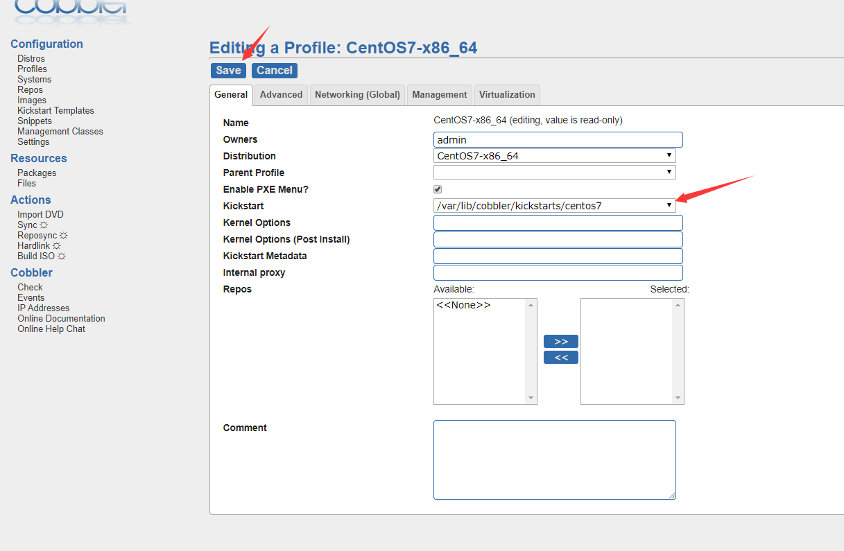
Task: Open the IP Addresses page
Action: [44, 308]
